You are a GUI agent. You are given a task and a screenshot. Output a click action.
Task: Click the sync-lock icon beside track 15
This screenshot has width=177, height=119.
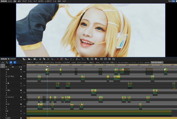[x=24, y=72]
